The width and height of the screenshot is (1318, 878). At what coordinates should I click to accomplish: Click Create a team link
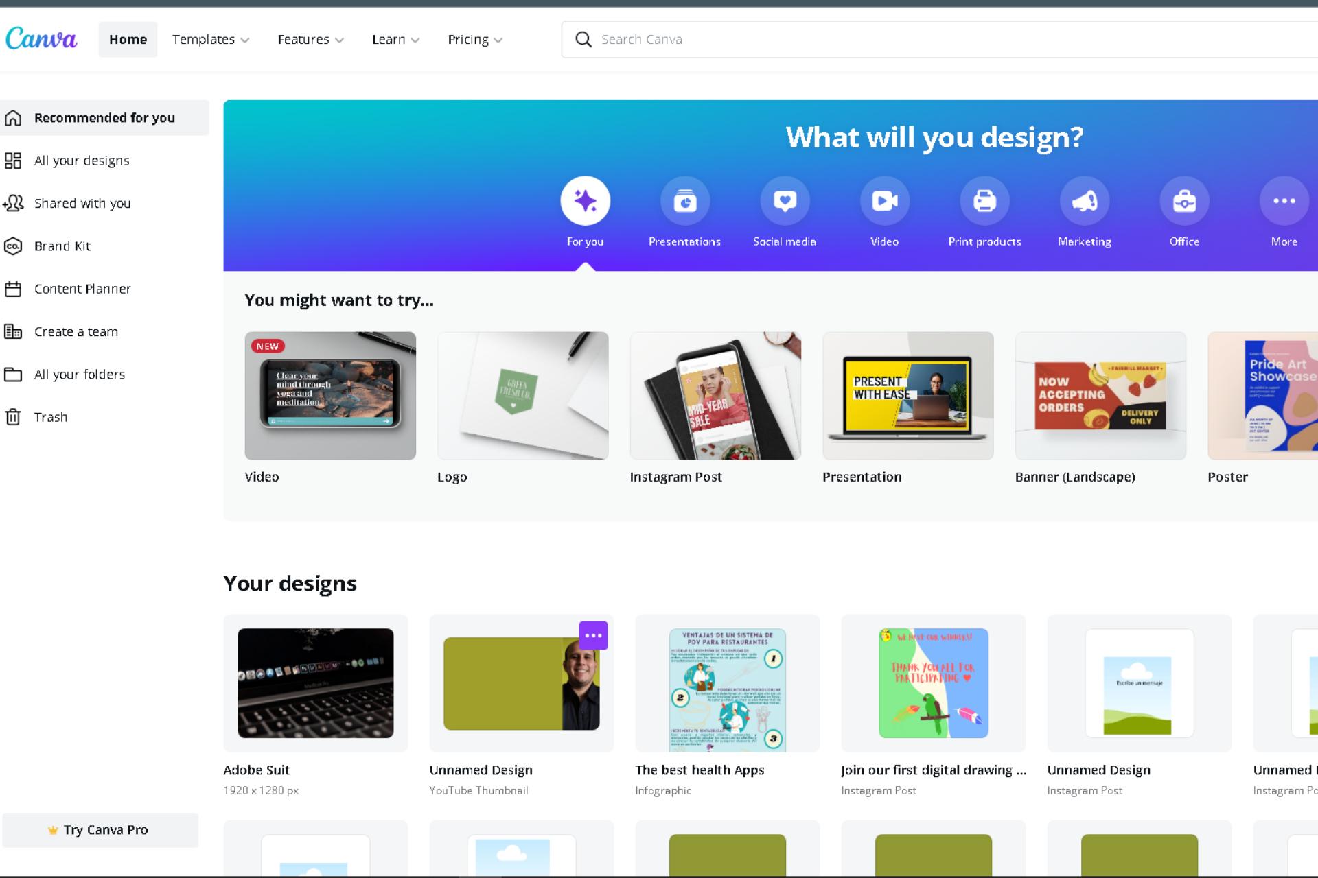point(76,331)
